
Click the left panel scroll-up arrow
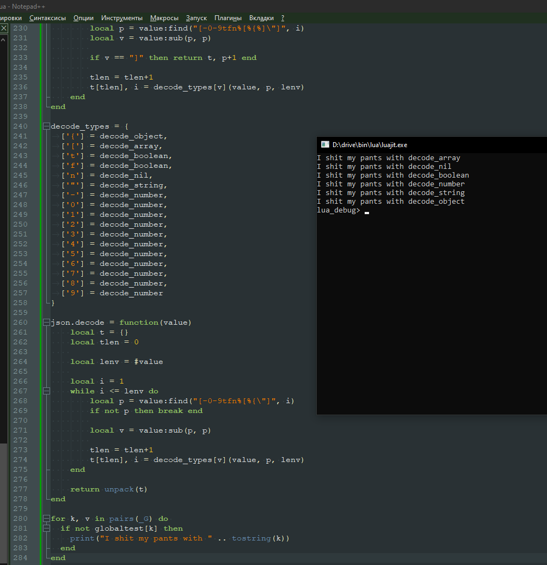click(4, 39)
